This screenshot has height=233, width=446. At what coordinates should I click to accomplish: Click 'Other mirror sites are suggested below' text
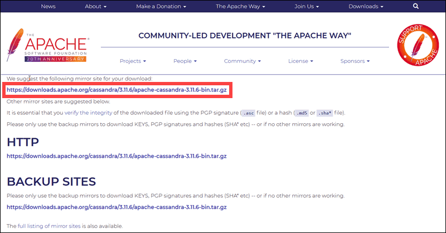coord(59,101)
